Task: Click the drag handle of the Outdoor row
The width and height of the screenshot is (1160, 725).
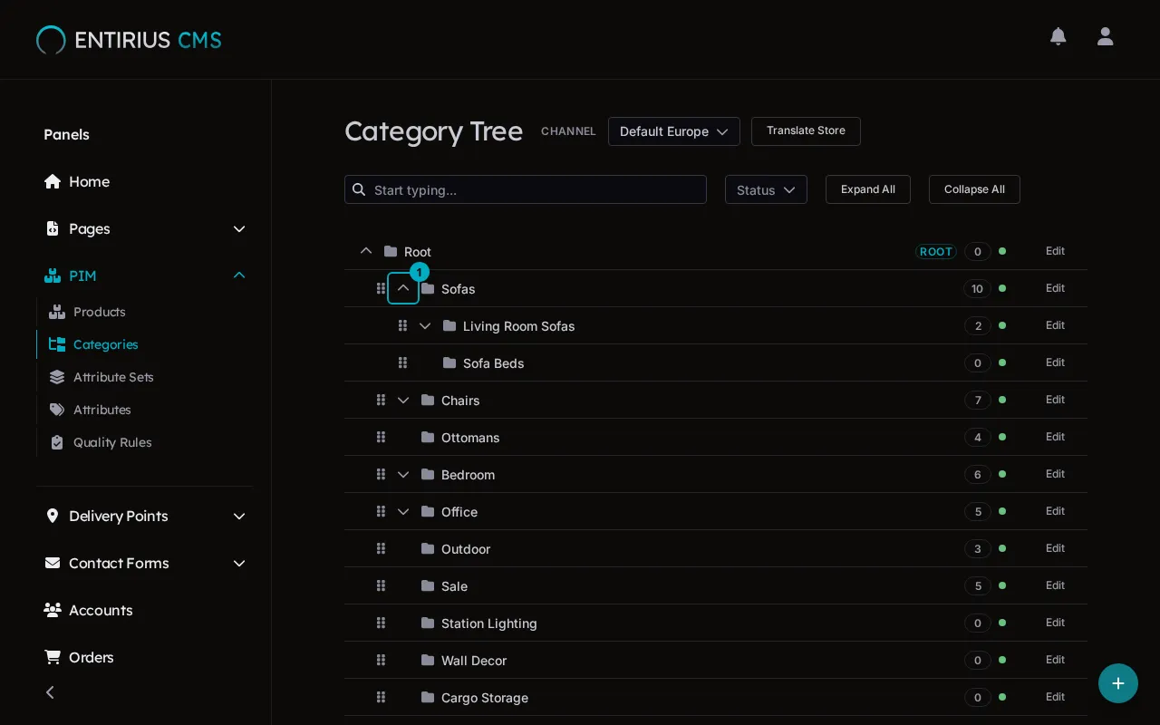Action: (381, 548)
